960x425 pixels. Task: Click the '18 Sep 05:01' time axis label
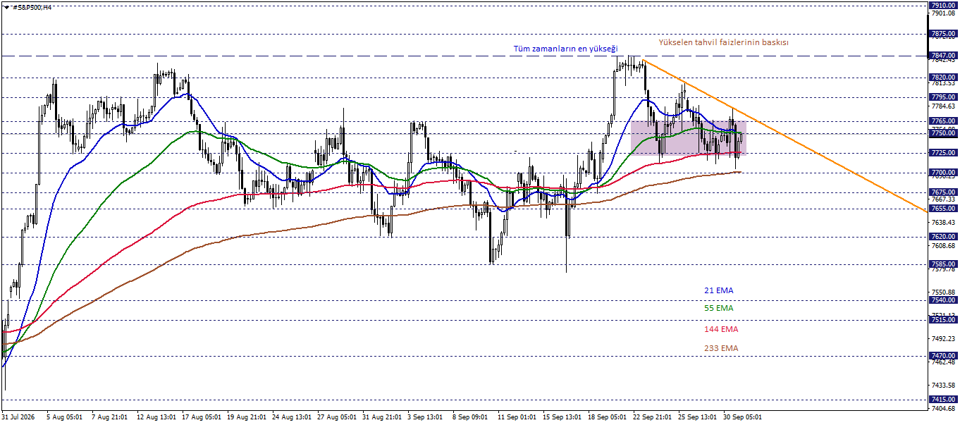pos(608,417)
